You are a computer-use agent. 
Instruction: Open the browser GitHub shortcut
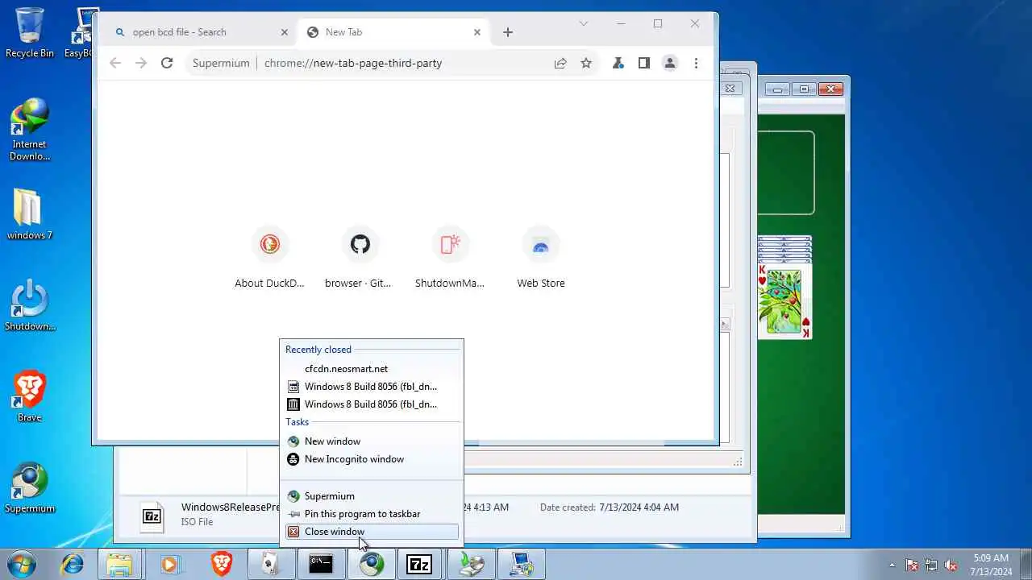[x=360, y=258]
